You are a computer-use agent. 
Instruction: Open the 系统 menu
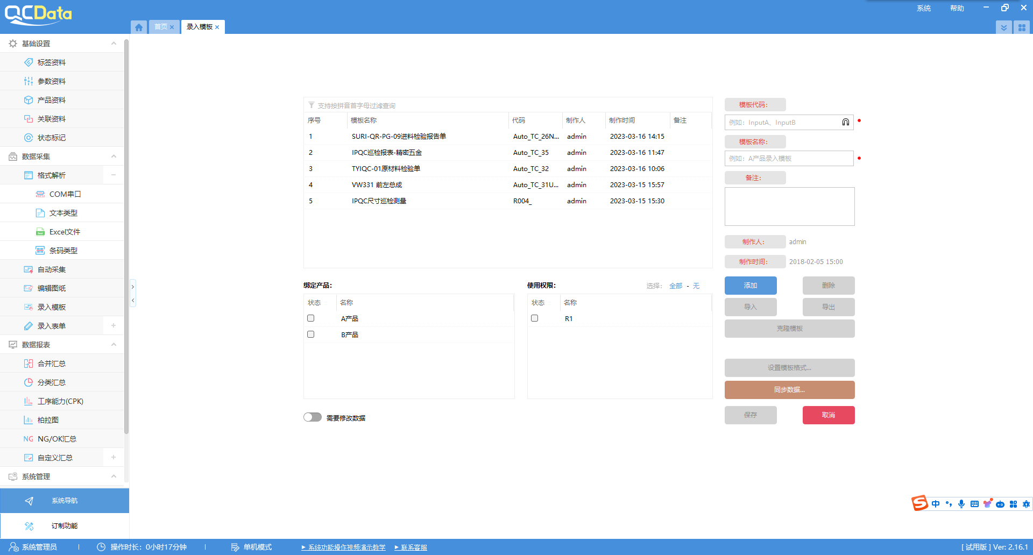pos(923,8)
